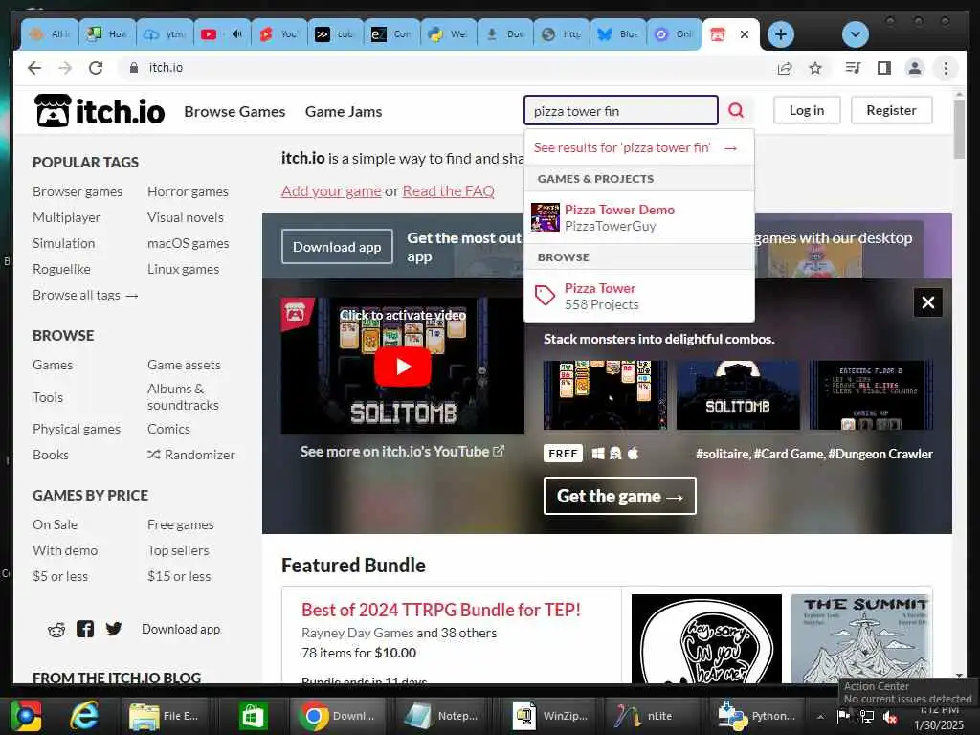See results for 'pizza tower fin'
This screenshot has width=980, height=735.
(638, 147)
